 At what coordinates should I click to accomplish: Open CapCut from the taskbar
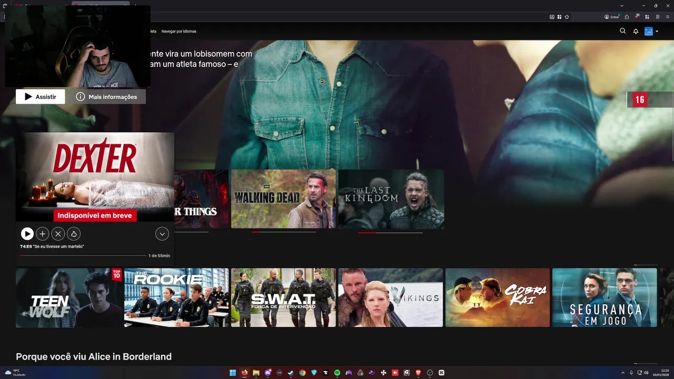pyautogui.click(x=441, y=373)
